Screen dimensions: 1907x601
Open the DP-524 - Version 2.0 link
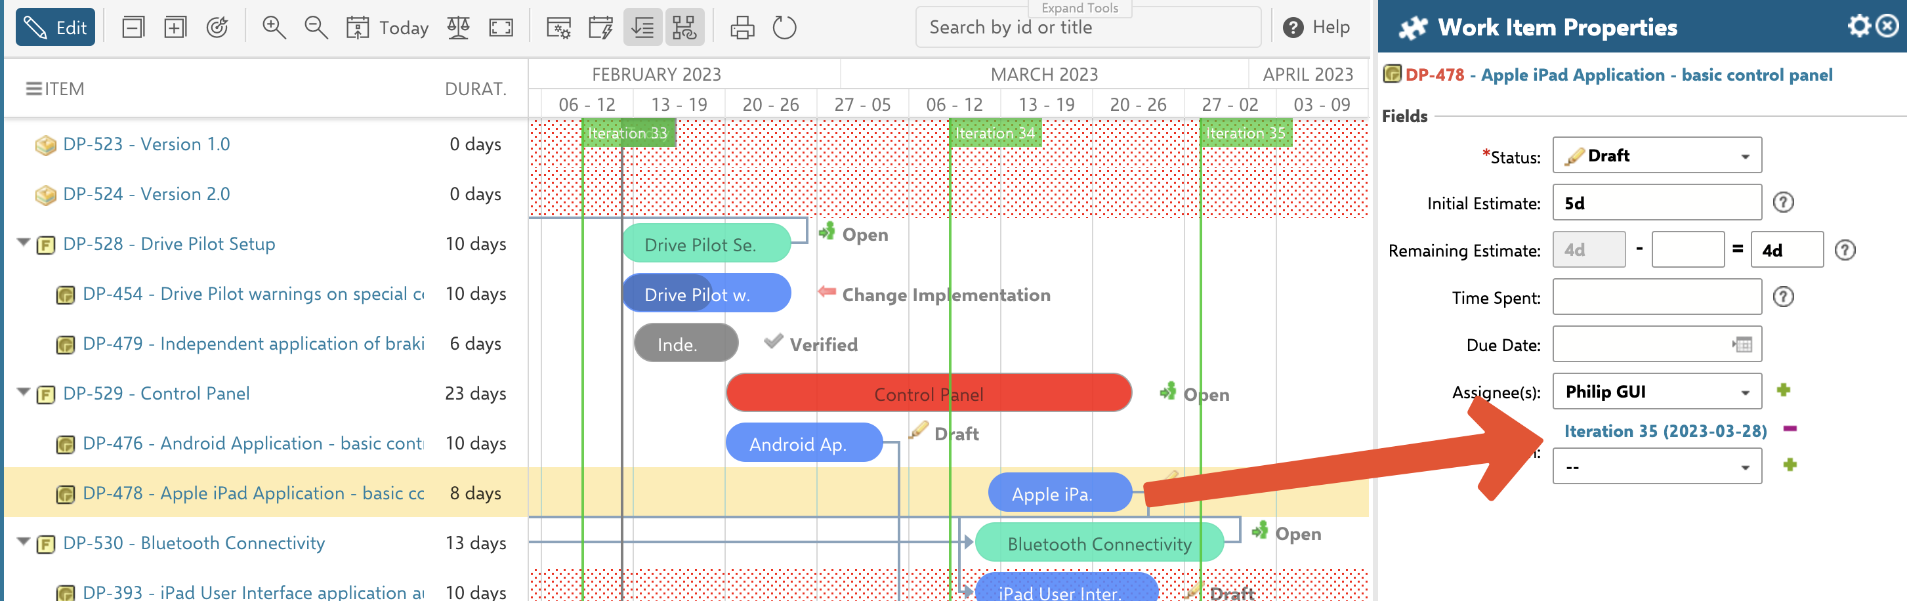[146, 194]
